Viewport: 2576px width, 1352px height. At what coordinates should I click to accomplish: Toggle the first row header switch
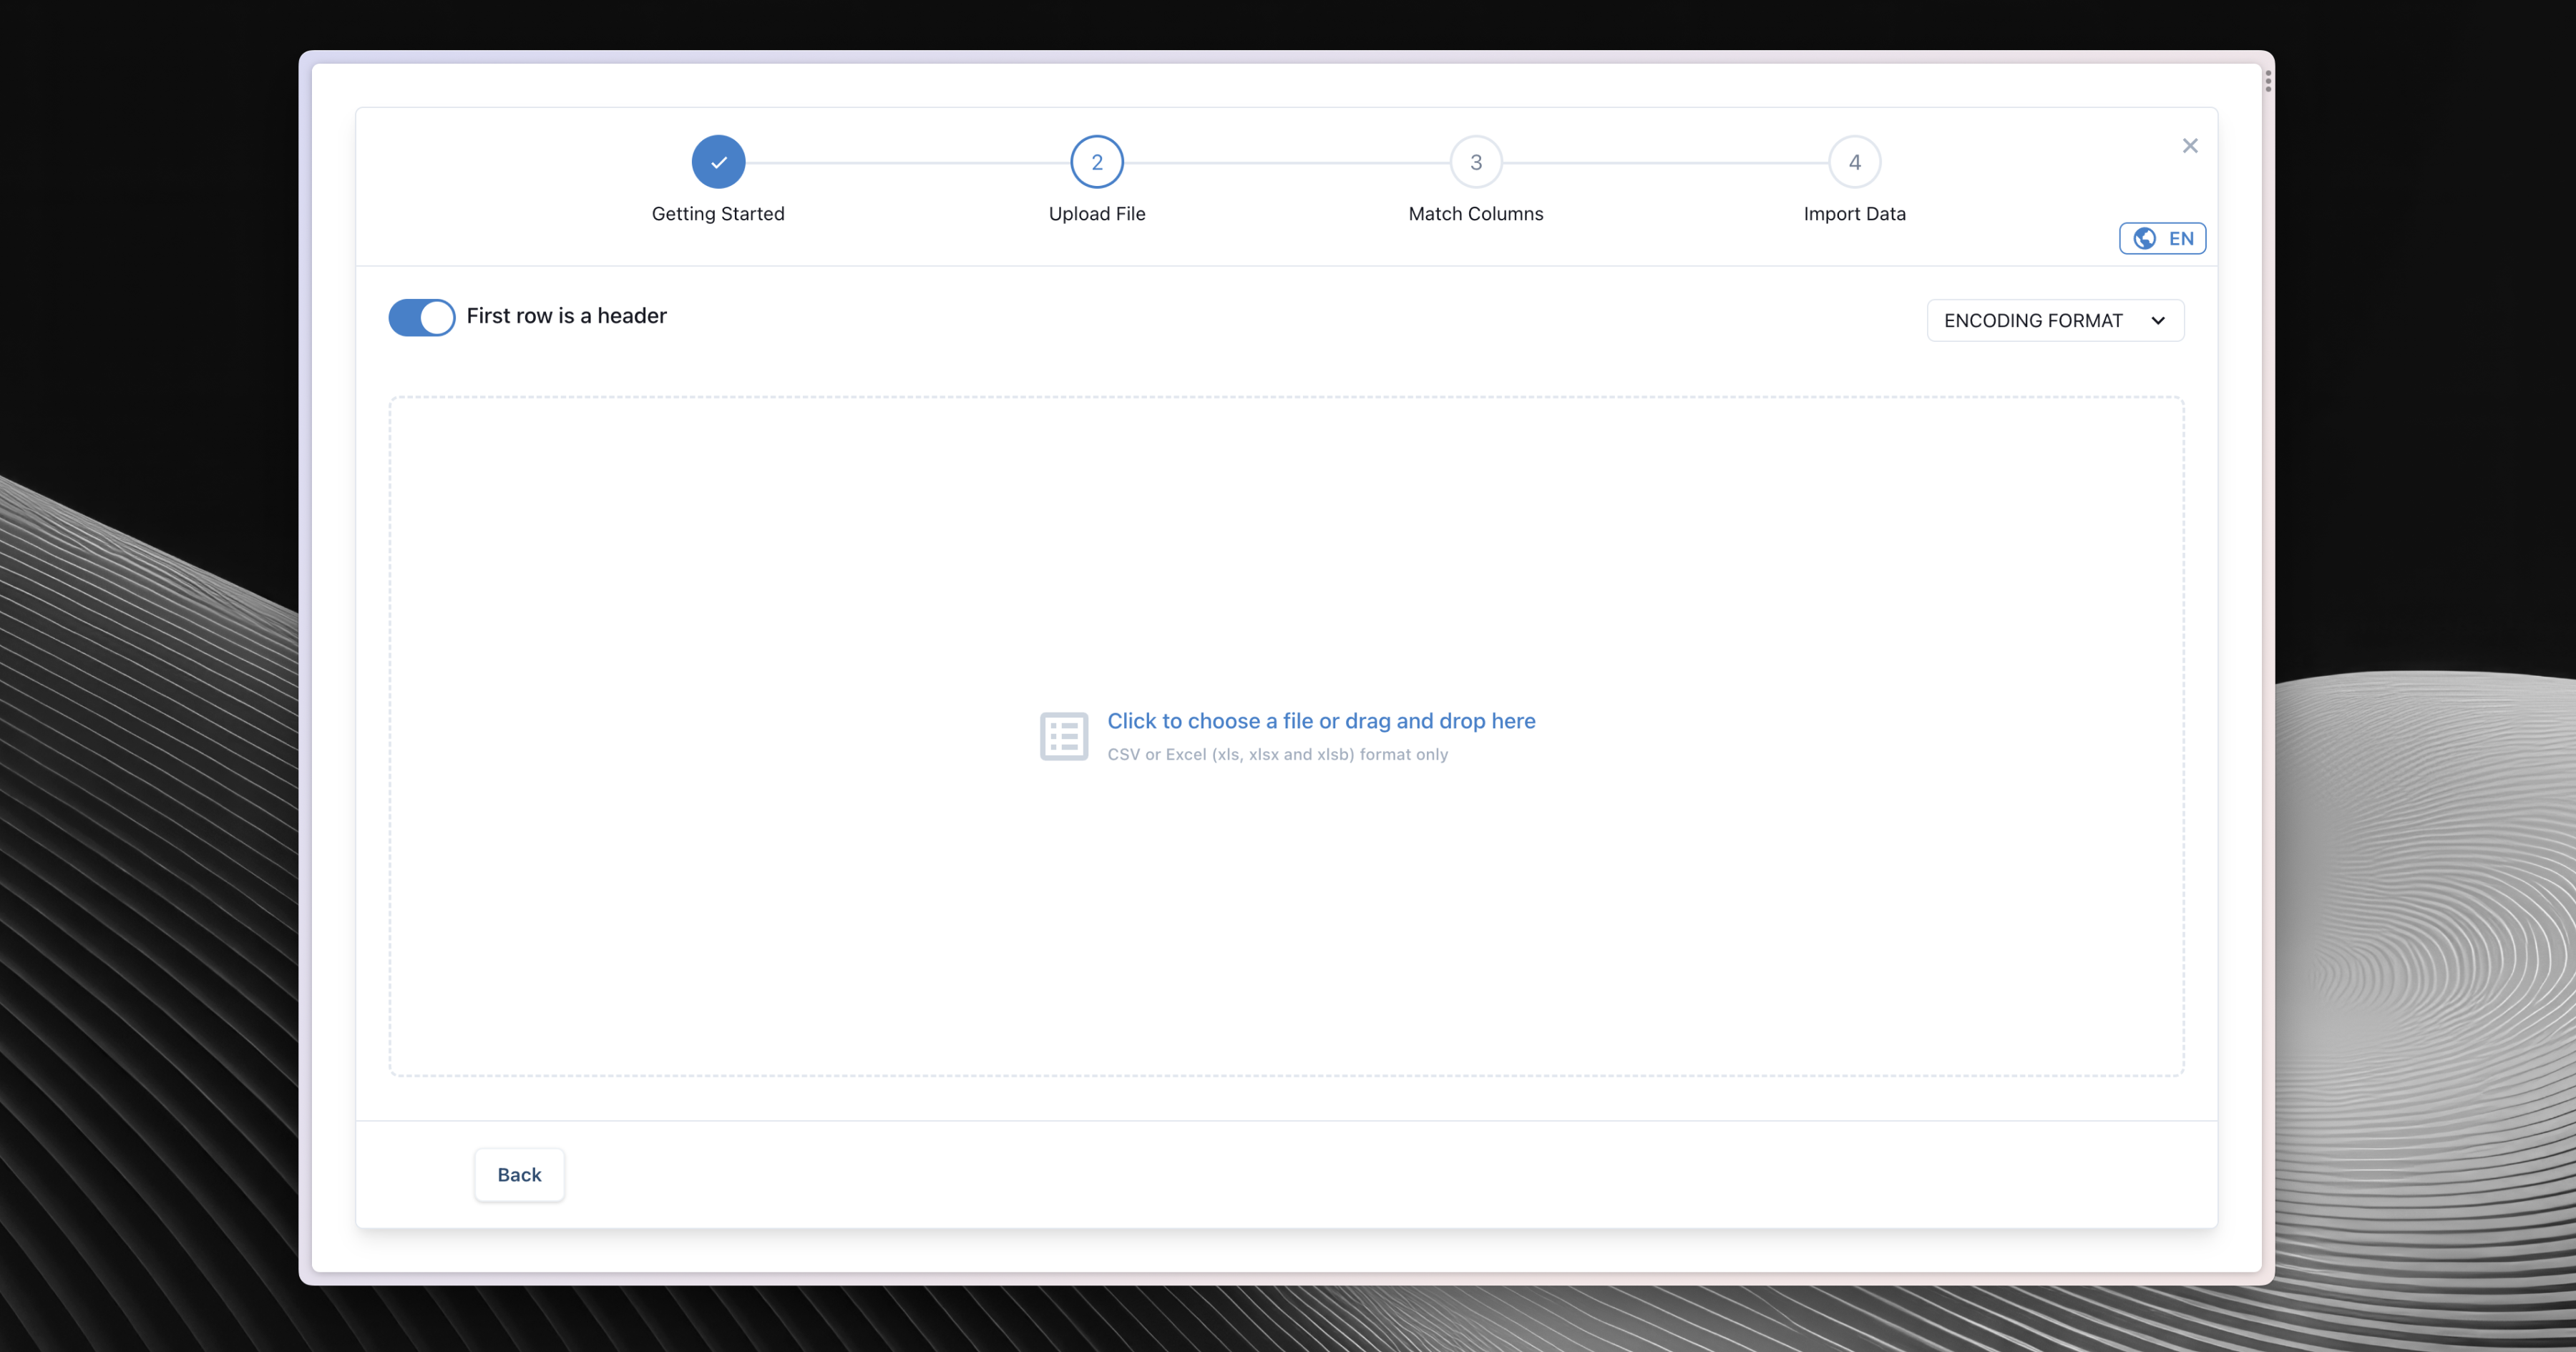coord(421,318)
